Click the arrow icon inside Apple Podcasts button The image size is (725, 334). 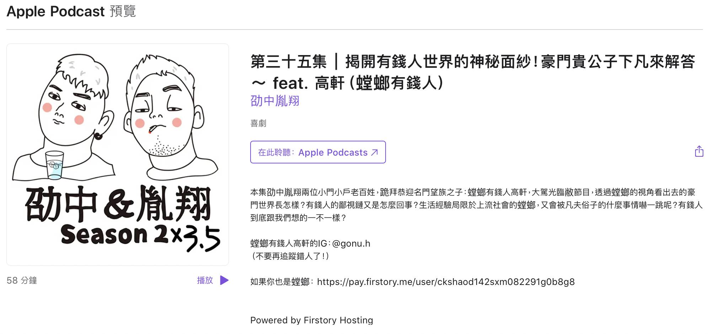coord(374,152)
